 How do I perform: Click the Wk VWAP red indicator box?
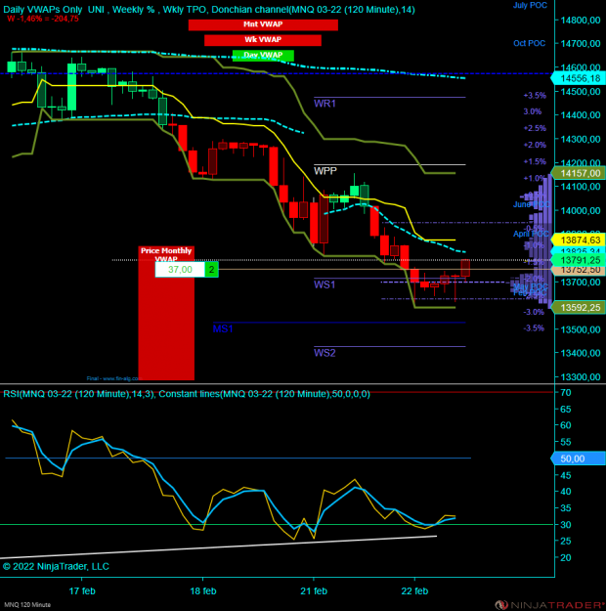263,40
